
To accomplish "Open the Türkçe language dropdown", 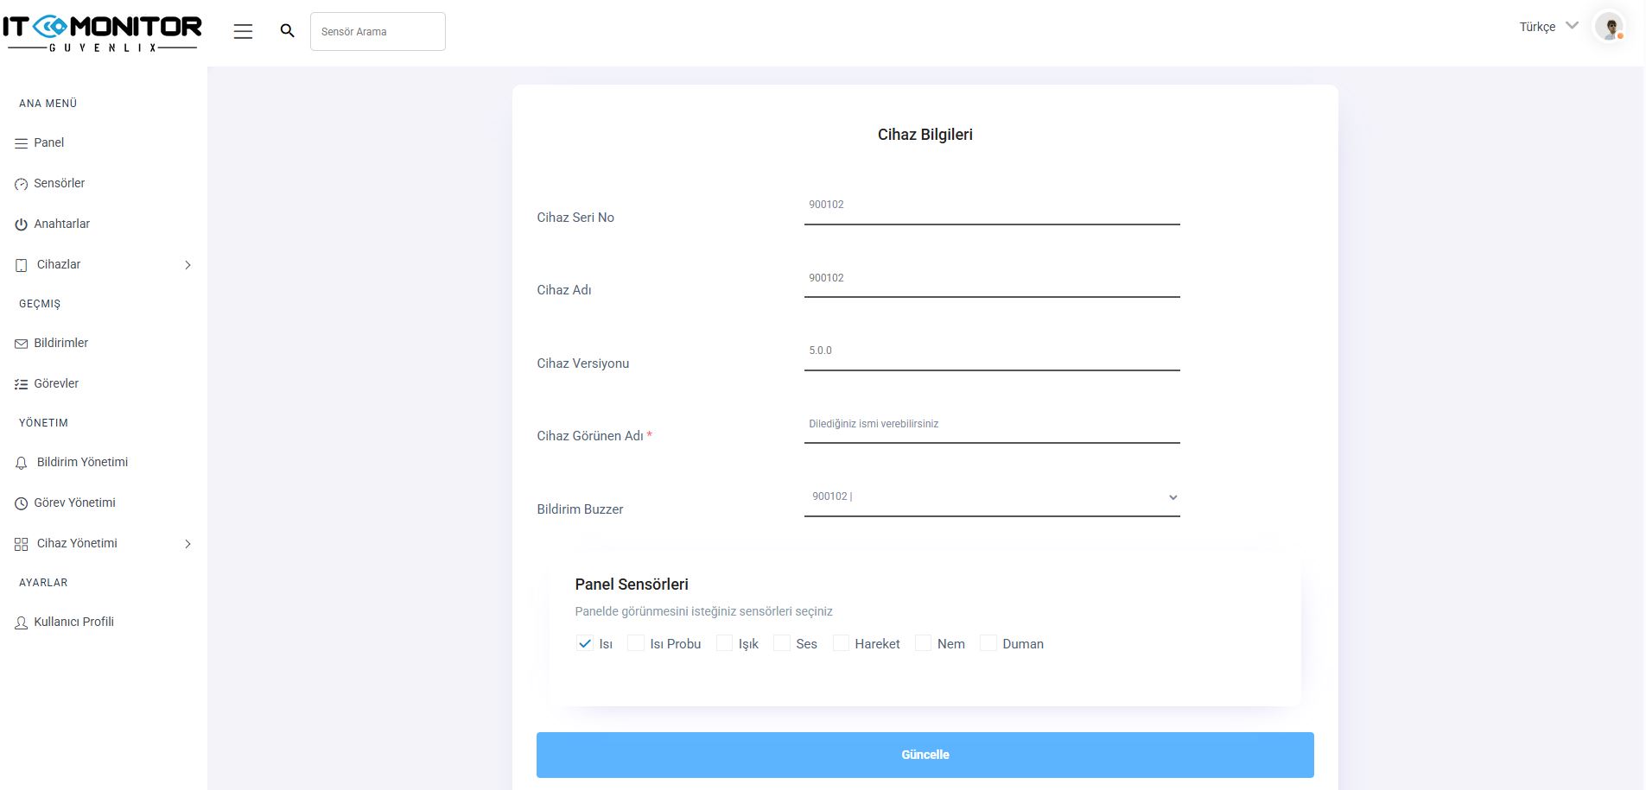I will pyautogui.click(x=1548, y=27).
